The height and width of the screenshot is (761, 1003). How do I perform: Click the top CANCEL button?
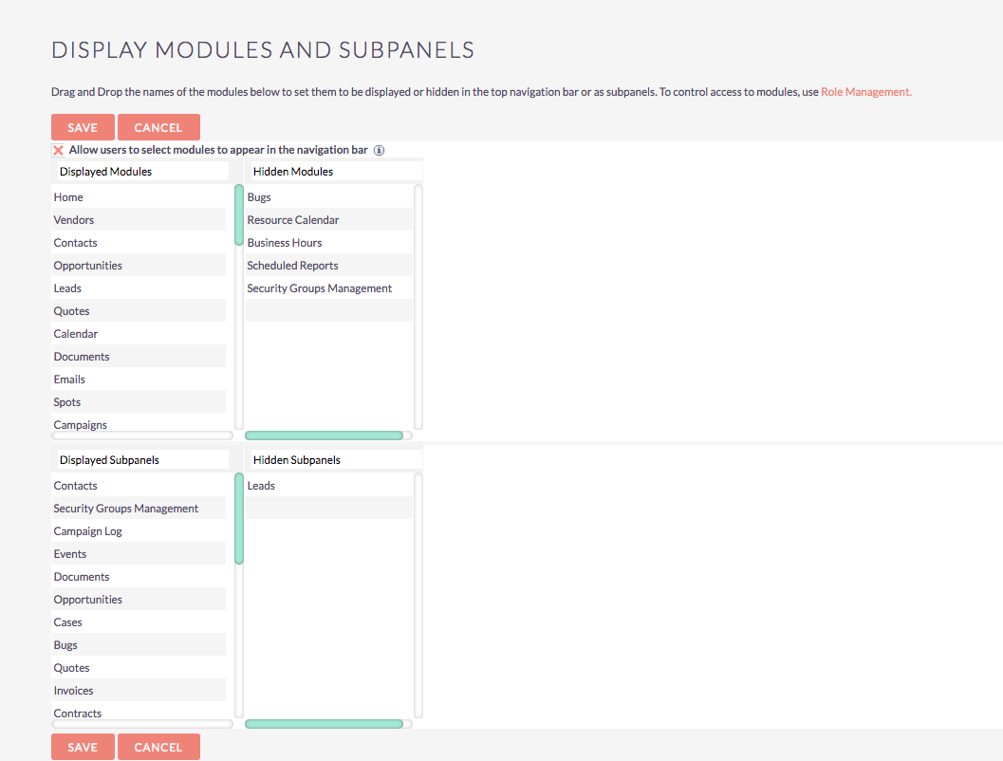point(158,126)
